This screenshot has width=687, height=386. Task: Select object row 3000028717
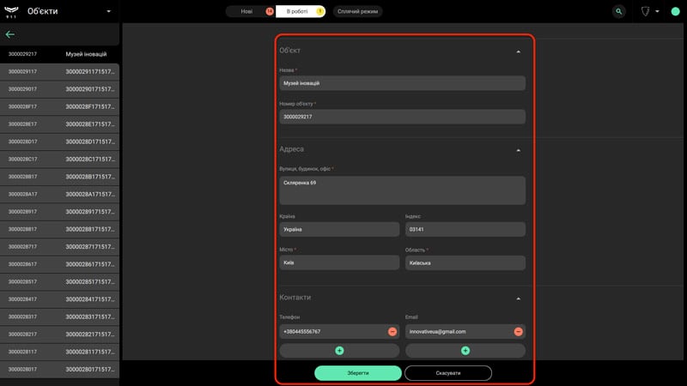[59, 247]
